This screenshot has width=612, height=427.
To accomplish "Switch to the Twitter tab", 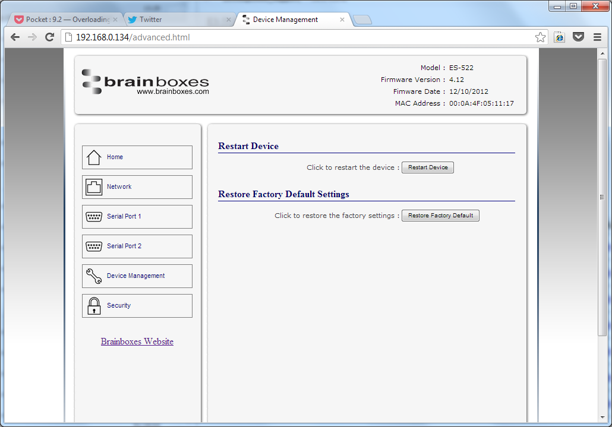I will 172,19.
